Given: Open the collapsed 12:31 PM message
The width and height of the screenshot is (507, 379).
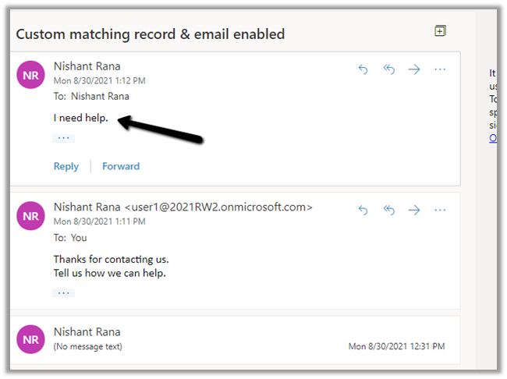Looking at the screenshot, I should [234, 339].
